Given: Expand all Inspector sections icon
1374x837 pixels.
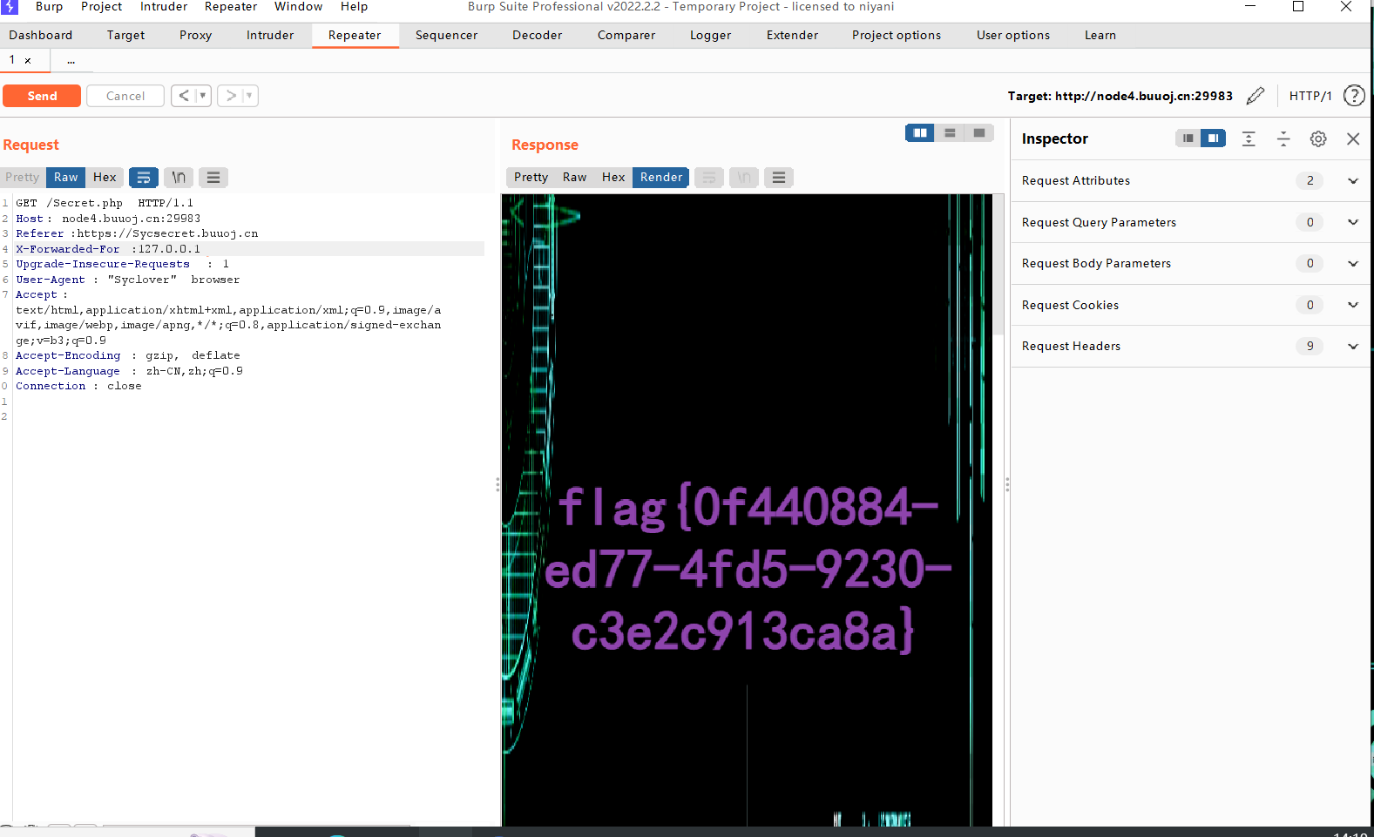Looking at the screenshot, I should [x=1249, y=138].
